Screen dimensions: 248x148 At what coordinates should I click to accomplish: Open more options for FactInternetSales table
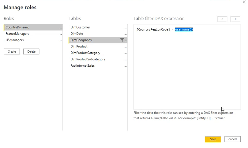tap(126, 66)
